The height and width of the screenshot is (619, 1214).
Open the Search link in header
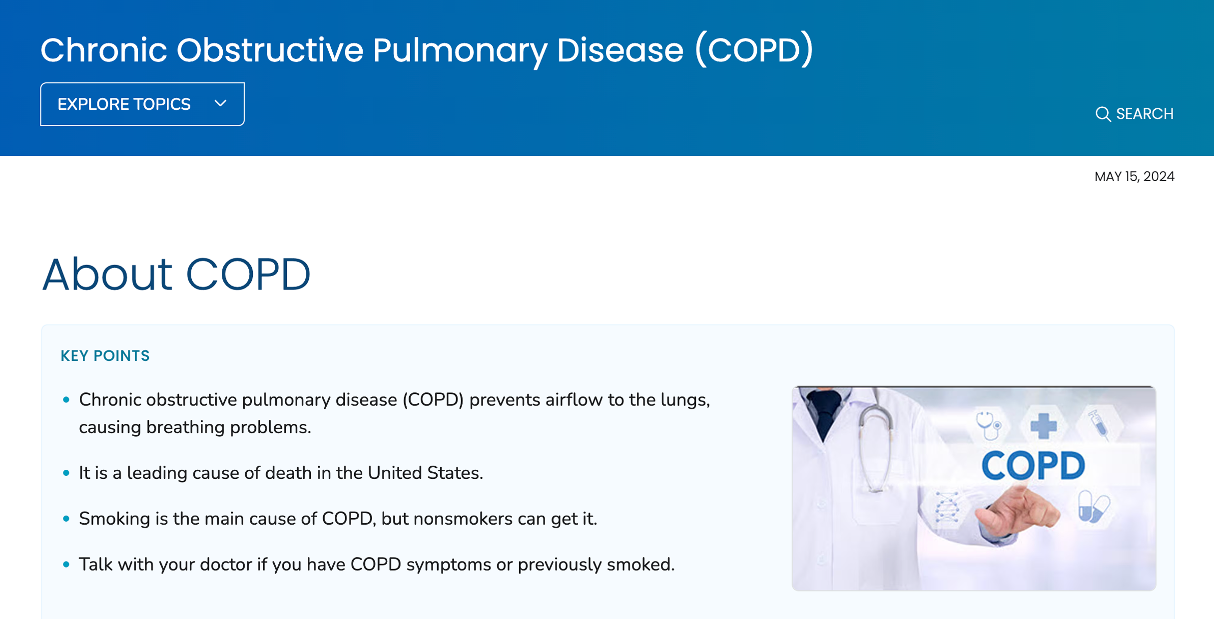point(1134,114)
